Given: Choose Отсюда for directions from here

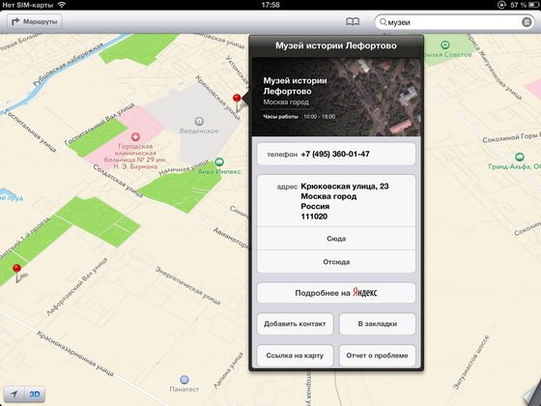Looking at the screenshot, I should coord(336,262).
